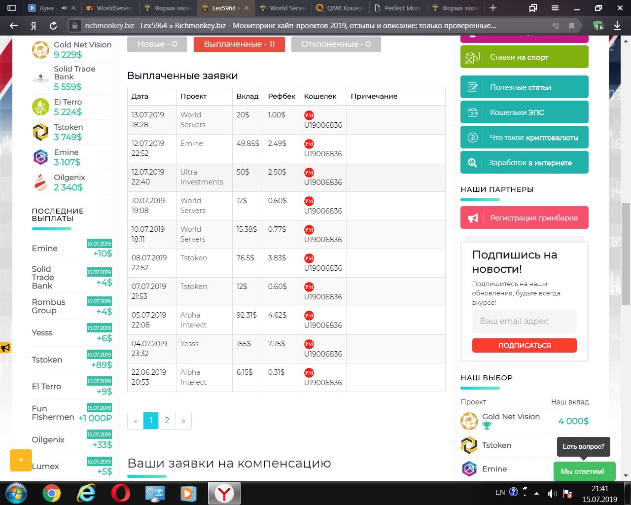Open the Кошельки ЭПС section

(525, 112)
